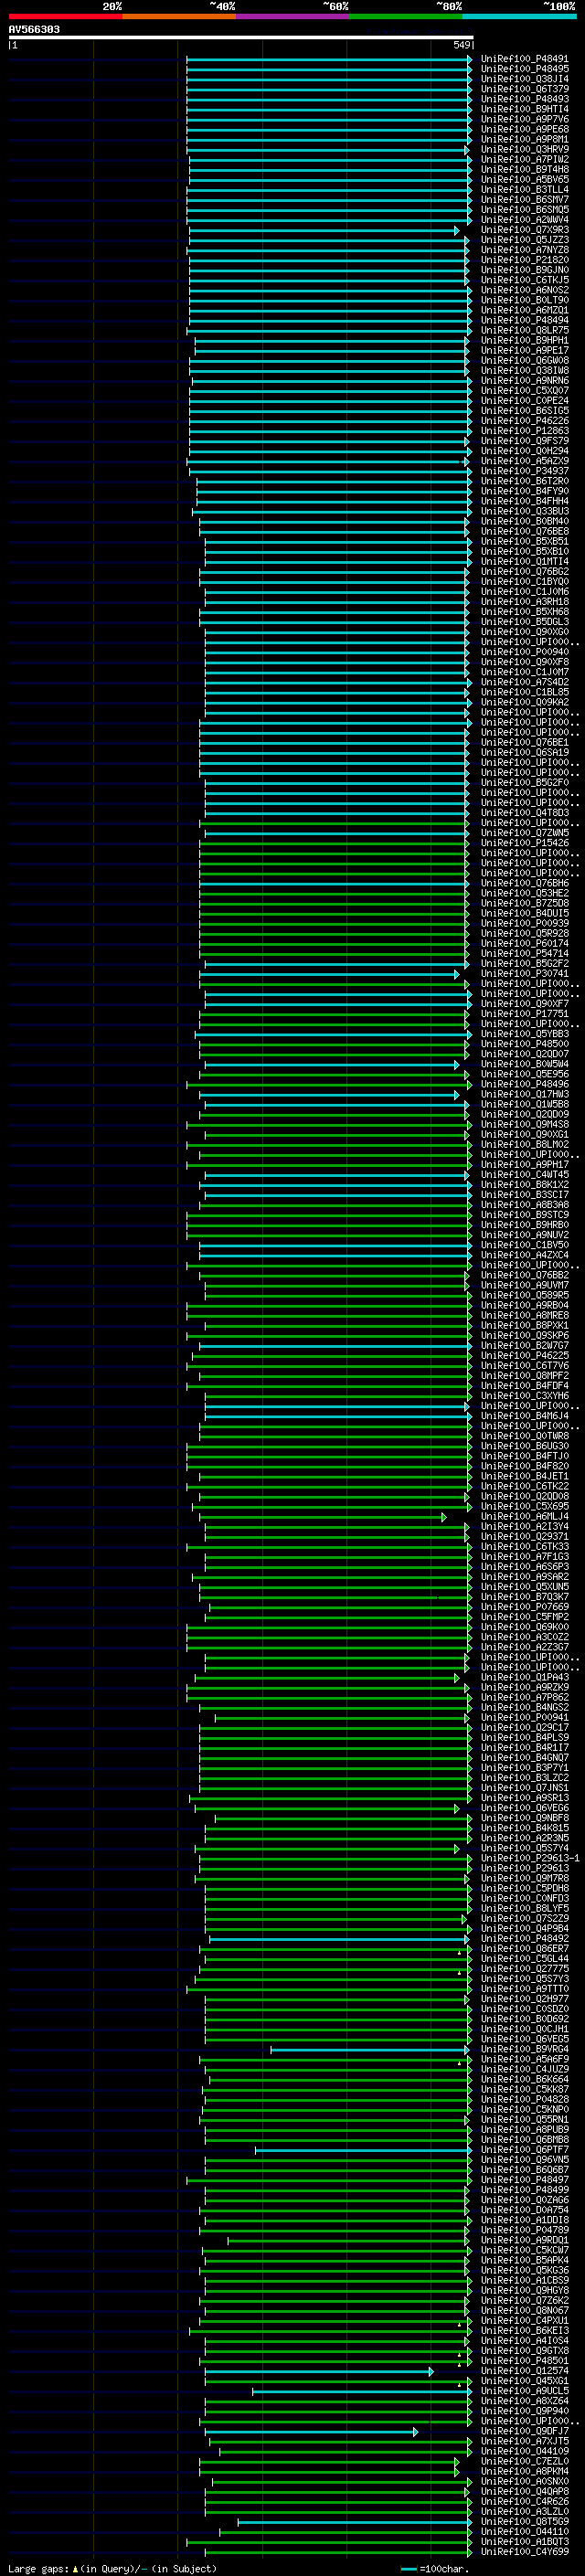The width and height of the screenshot is (585, 2576).
Task: Select hit UniRef100_B6SMV7
Action: pyautogui.click(x=525, y=199)
